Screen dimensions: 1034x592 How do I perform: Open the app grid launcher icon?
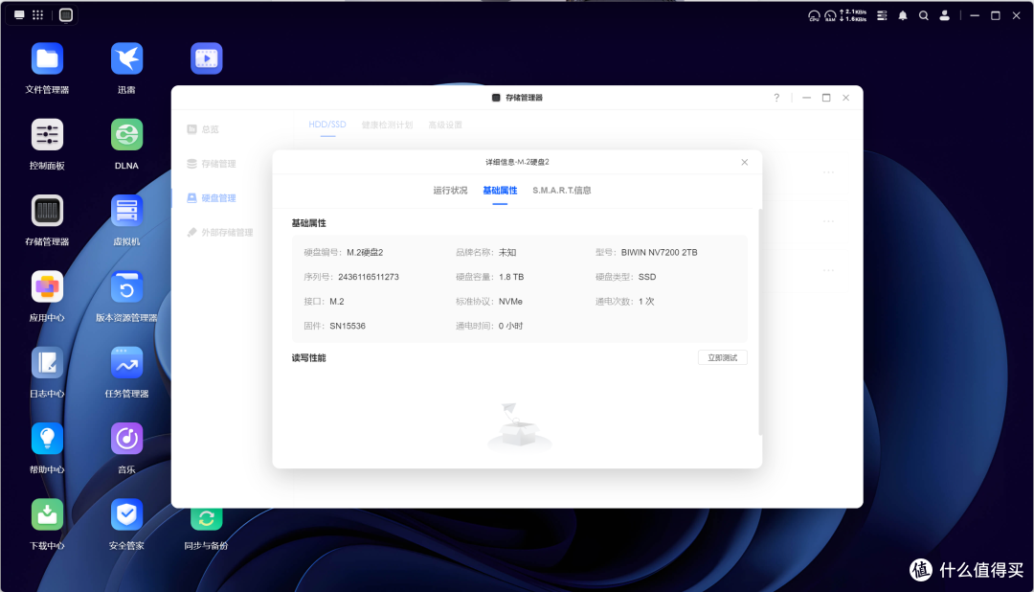pyautogui.click(x=37, y=14)
